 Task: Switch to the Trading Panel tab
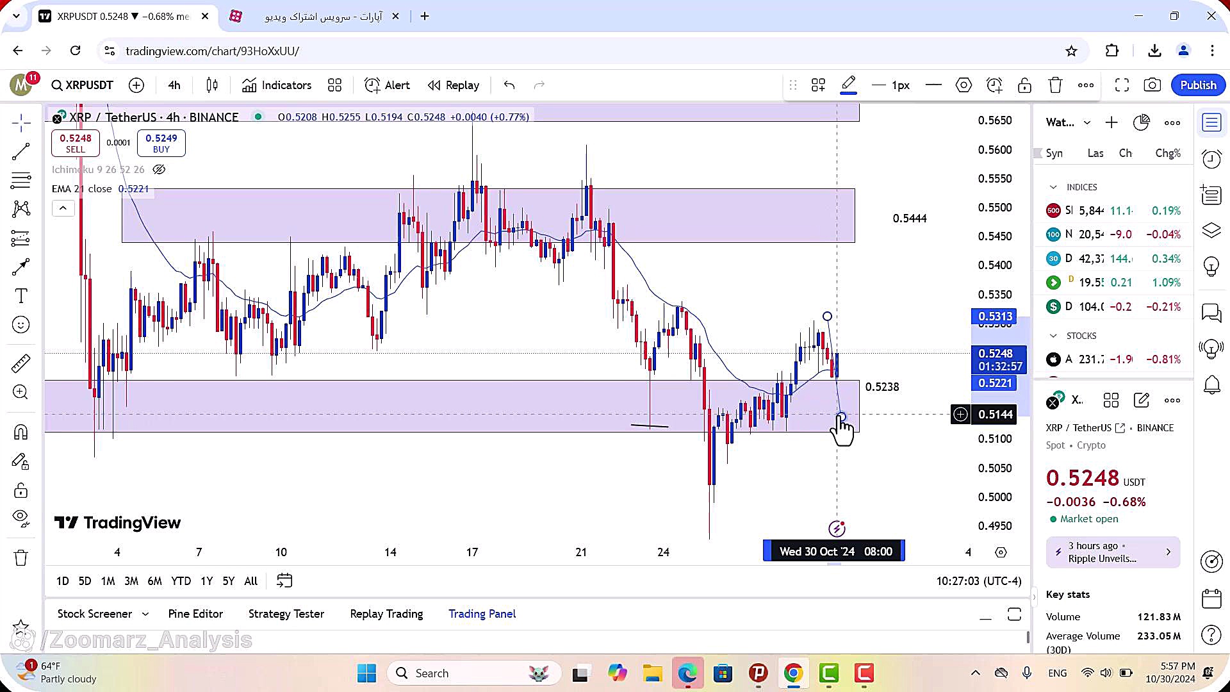(x=482, y=614)
